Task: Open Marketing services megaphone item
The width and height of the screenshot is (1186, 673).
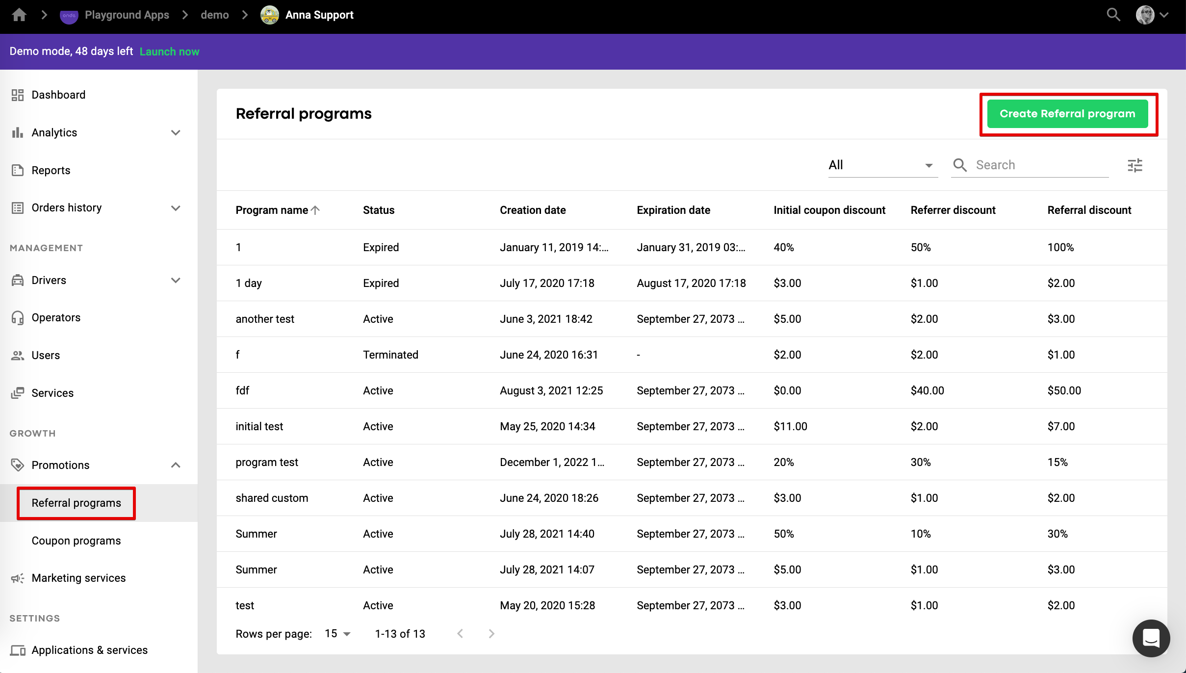Action: (78, 578)
